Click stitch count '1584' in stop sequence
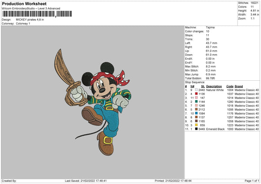Viewport: 261px width, 184px height. point(201,113)
